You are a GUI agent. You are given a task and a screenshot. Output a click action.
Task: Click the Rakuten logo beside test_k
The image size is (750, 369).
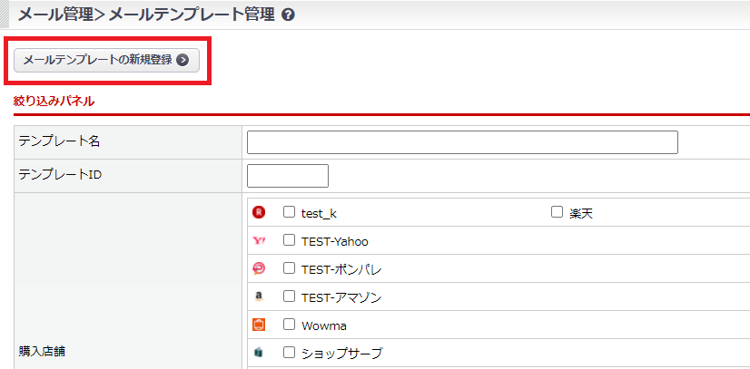point(259,212)
